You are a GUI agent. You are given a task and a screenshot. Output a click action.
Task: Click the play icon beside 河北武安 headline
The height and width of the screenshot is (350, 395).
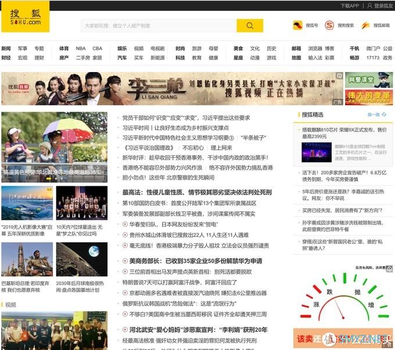click(x=125, y=329)
